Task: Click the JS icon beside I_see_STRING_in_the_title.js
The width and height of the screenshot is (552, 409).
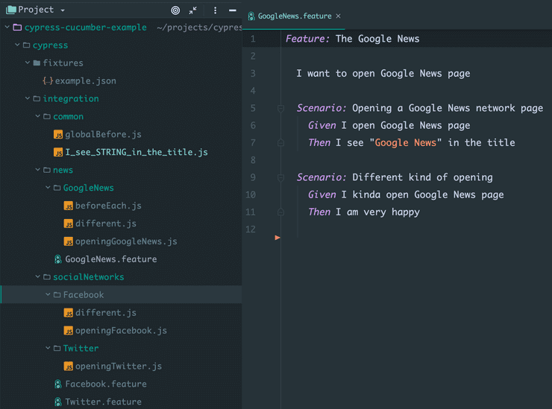Action: (58, 152)
